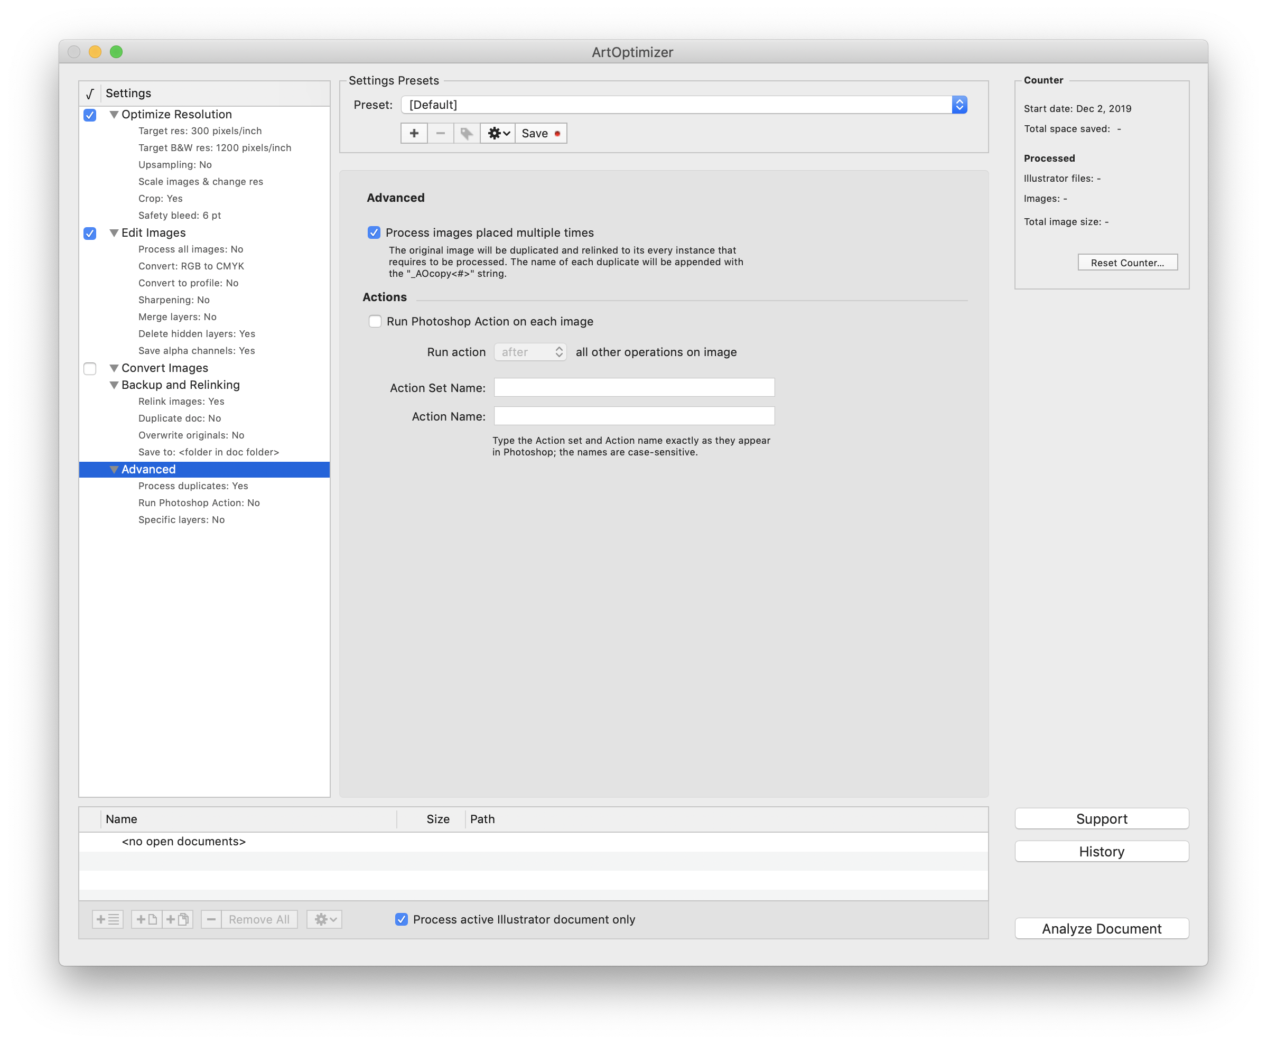Focus the Action Set Name field

[634, 388]
